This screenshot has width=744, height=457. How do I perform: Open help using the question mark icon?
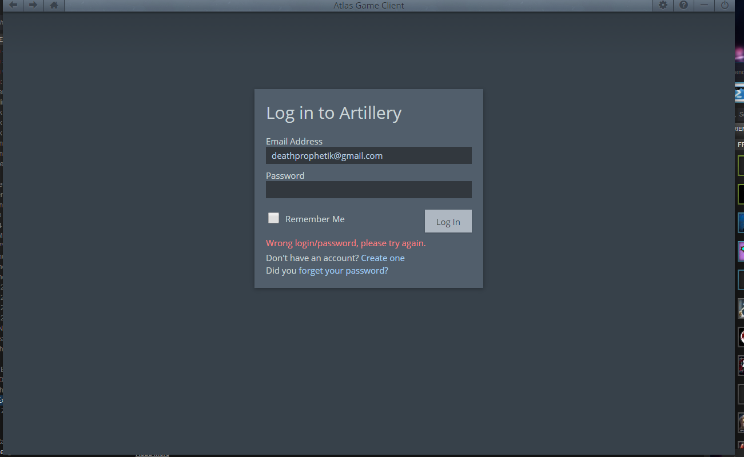pos(683,5)
